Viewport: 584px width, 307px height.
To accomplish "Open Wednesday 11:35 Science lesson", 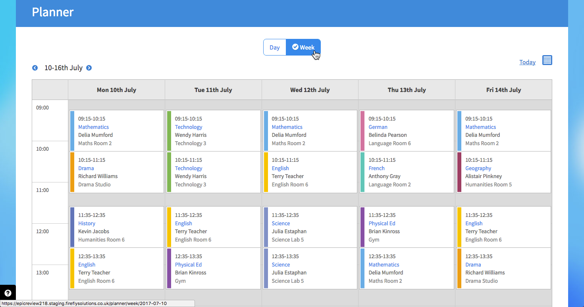I will tap(281, 223).
